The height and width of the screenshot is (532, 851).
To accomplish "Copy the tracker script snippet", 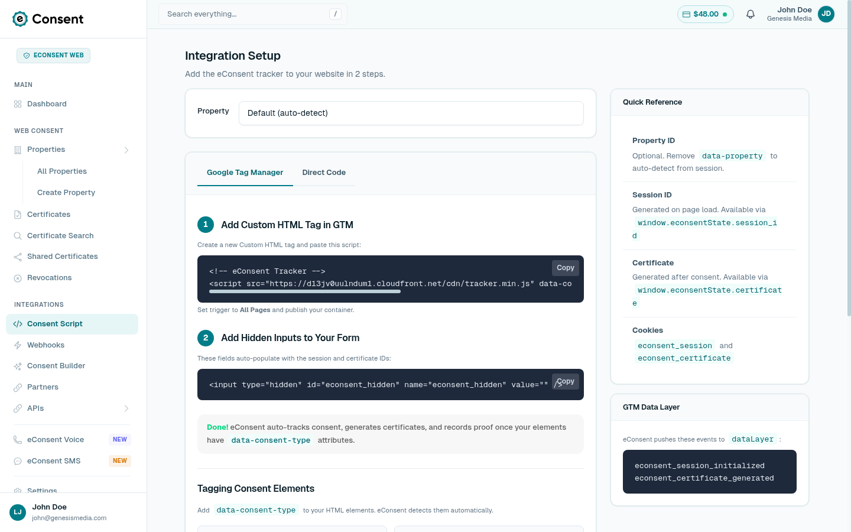I will point(566,268).
